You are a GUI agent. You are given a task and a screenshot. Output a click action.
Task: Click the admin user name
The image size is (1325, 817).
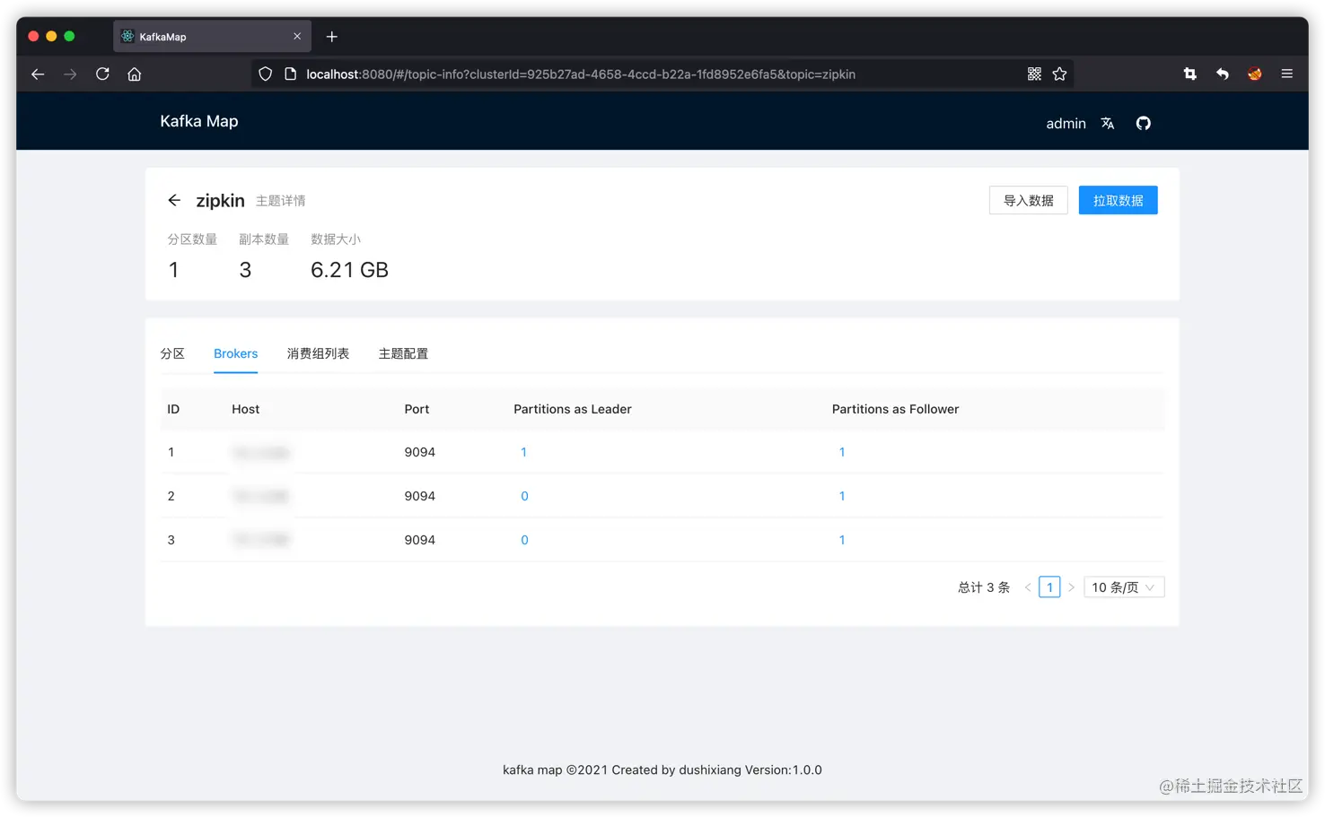coord(1066,124)
